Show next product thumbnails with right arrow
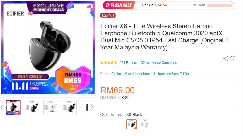The width and height of the screenshot is (243, 136). tap(92, 107)
